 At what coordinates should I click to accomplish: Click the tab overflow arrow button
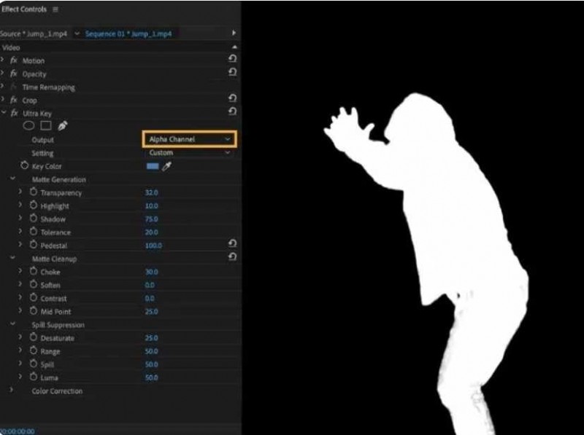click(x=234, y=33)
